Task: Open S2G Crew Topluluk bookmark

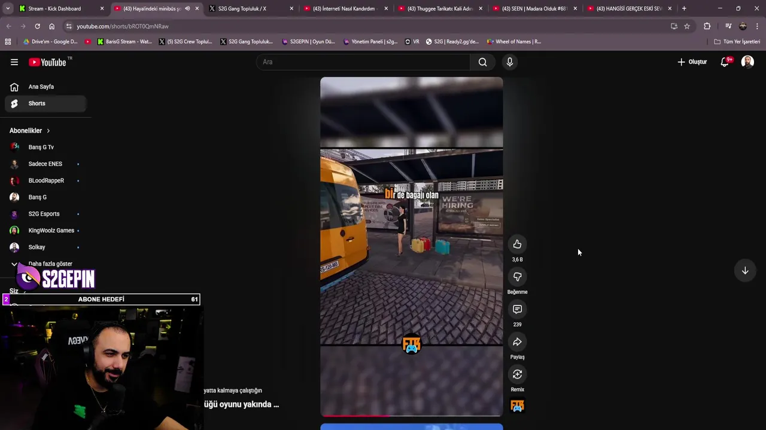Action: click(x=186, y=42)
